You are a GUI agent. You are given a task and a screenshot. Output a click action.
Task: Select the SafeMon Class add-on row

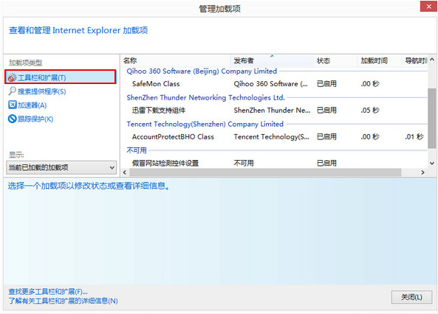tap(274, 84)
